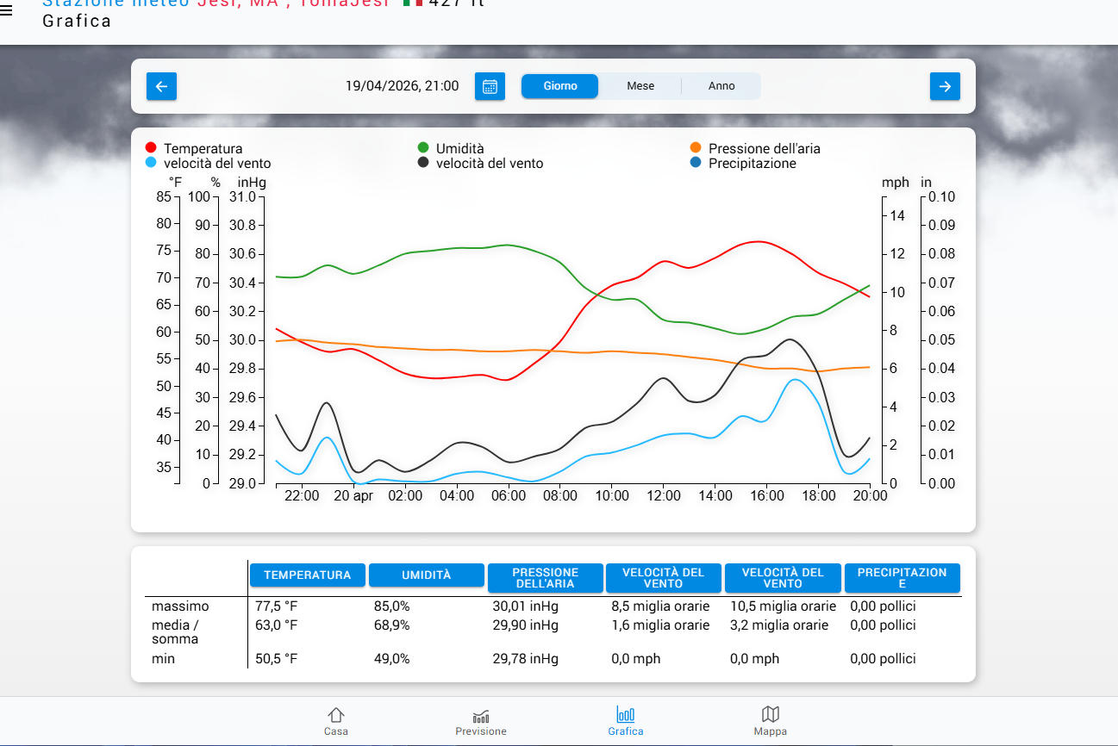The height and width of the screenshot is (746, 1118).
Task: Open the Previsione forecast icon
Action: (481, 721)
